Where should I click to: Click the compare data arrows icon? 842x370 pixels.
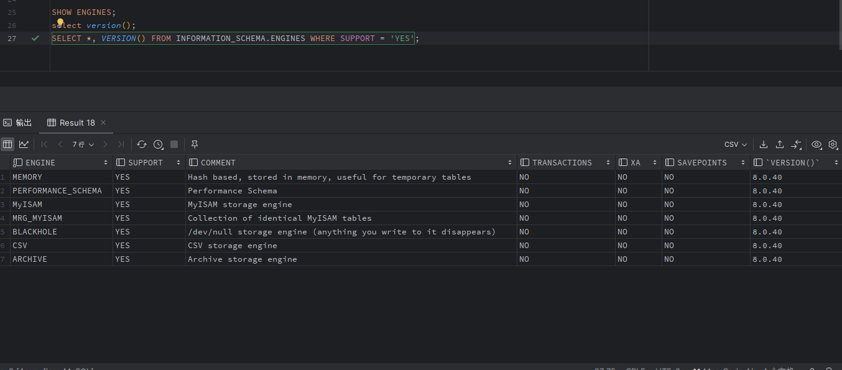796,144
